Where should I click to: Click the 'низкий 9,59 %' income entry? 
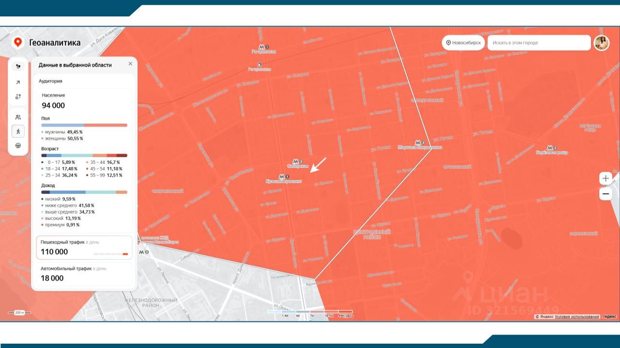[x=59, y=199]
